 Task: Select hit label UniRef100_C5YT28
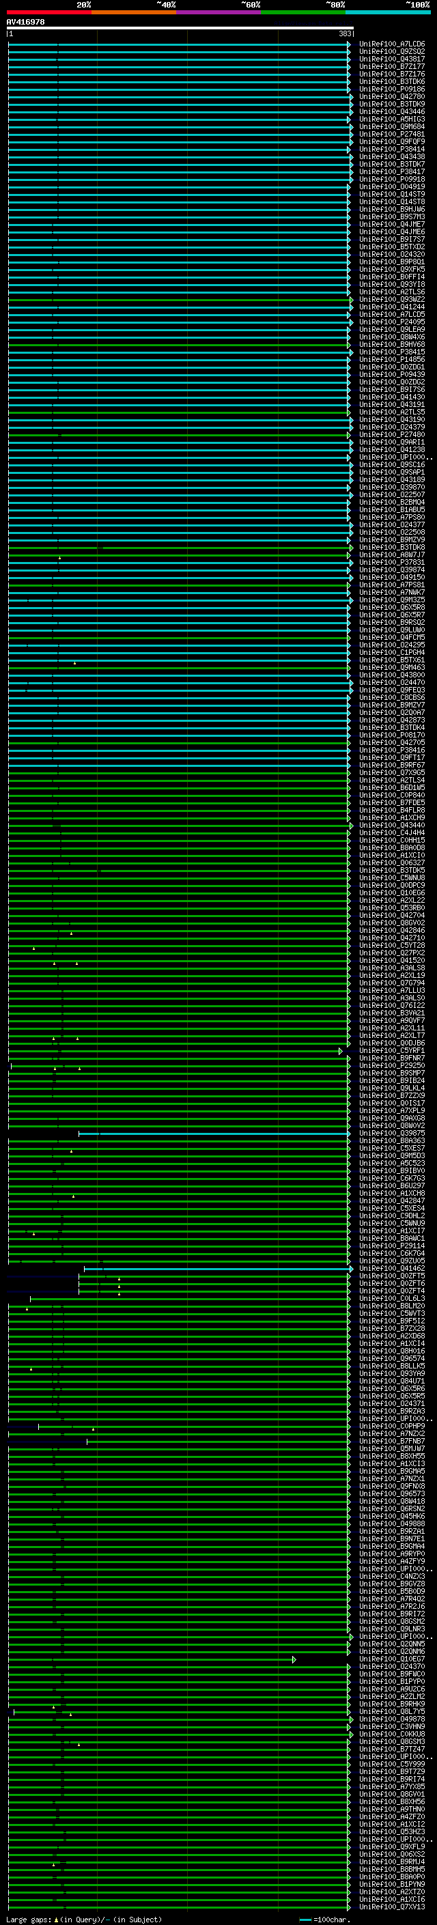(391, 945)
